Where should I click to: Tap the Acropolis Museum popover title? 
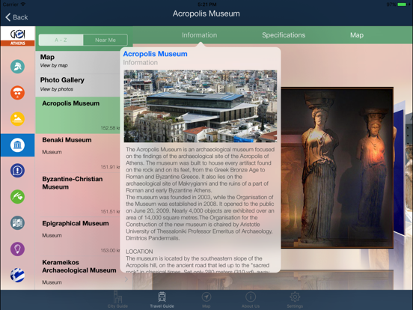[x=155, y=54]
